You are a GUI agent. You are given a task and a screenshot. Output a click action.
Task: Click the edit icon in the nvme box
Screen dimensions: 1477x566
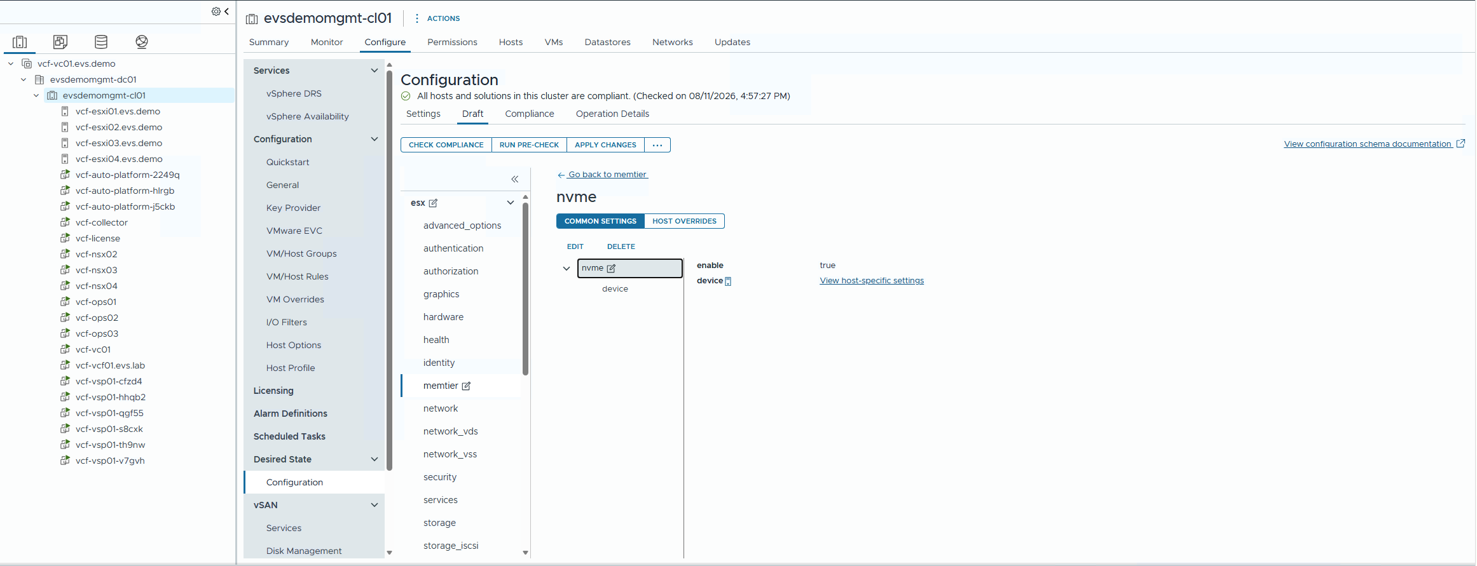click(611, 269)
